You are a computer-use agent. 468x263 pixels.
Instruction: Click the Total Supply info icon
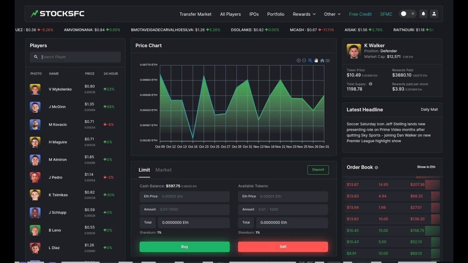coord(370,84)
